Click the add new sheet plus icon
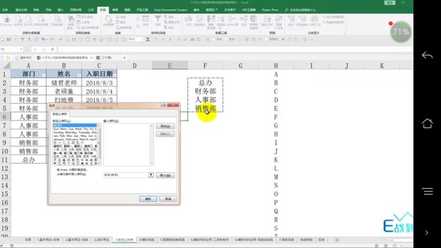The height and width of the screenshot is (248, 441). [337, 240]
